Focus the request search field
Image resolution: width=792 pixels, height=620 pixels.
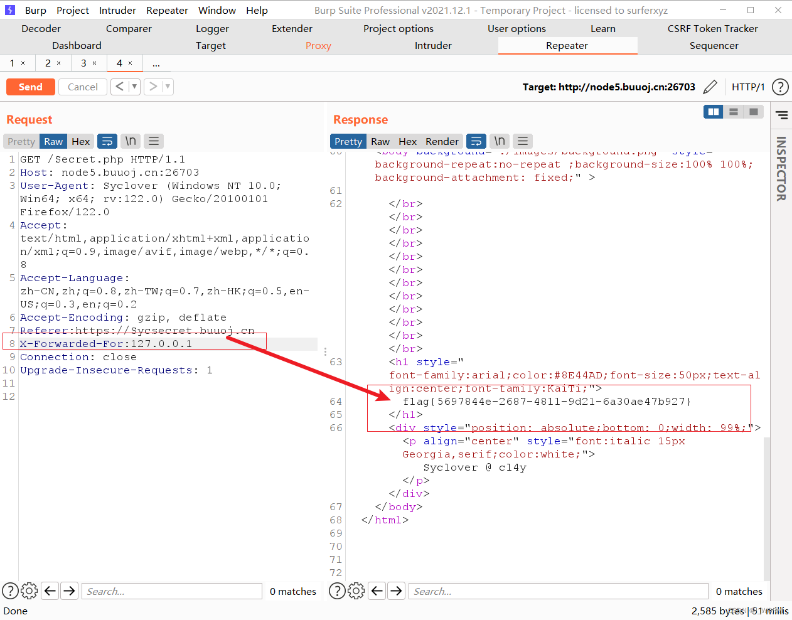(x=171, y=591)
